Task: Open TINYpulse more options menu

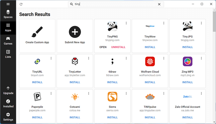Action: click(x=164, y=93)
